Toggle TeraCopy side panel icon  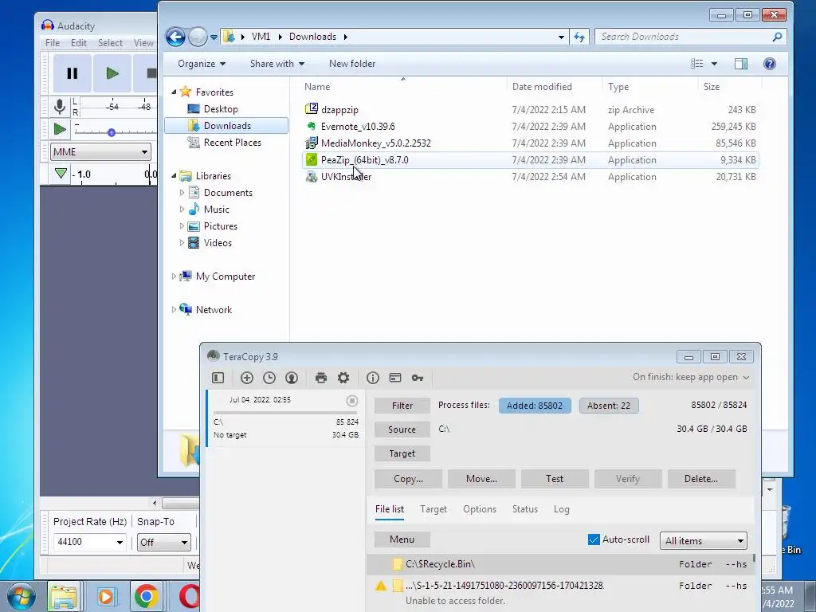(x=218, y=378)
